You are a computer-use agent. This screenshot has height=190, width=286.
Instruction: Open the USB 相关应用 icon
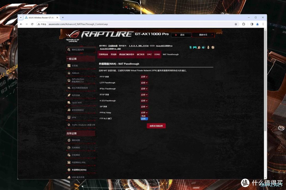click(x=69, y=177)
